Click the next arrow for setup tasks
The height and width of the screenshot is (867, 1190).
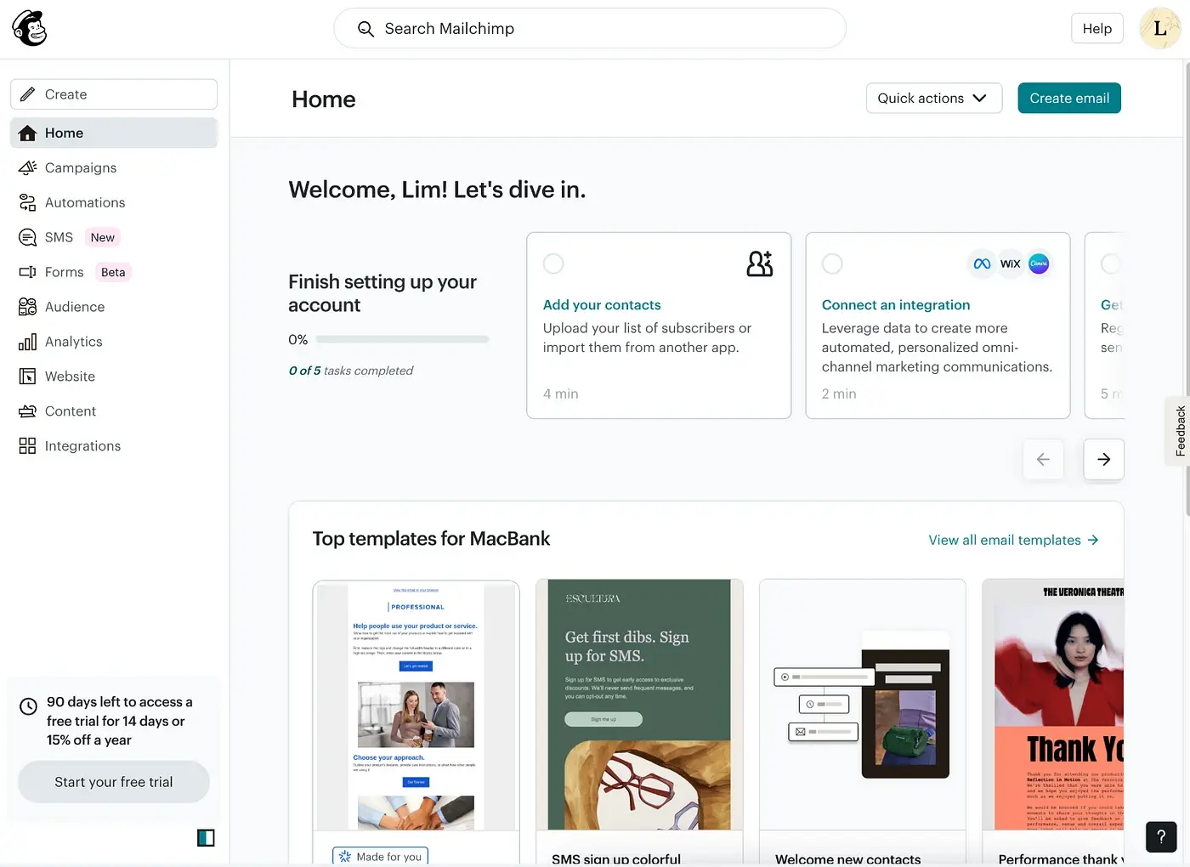coord(1103,460)
